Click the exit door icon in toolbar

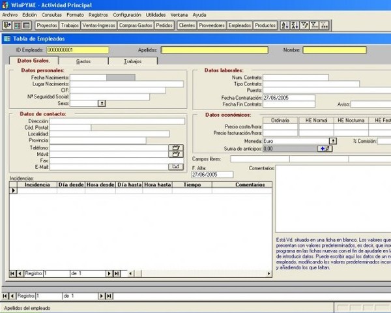tap(7, 25)
